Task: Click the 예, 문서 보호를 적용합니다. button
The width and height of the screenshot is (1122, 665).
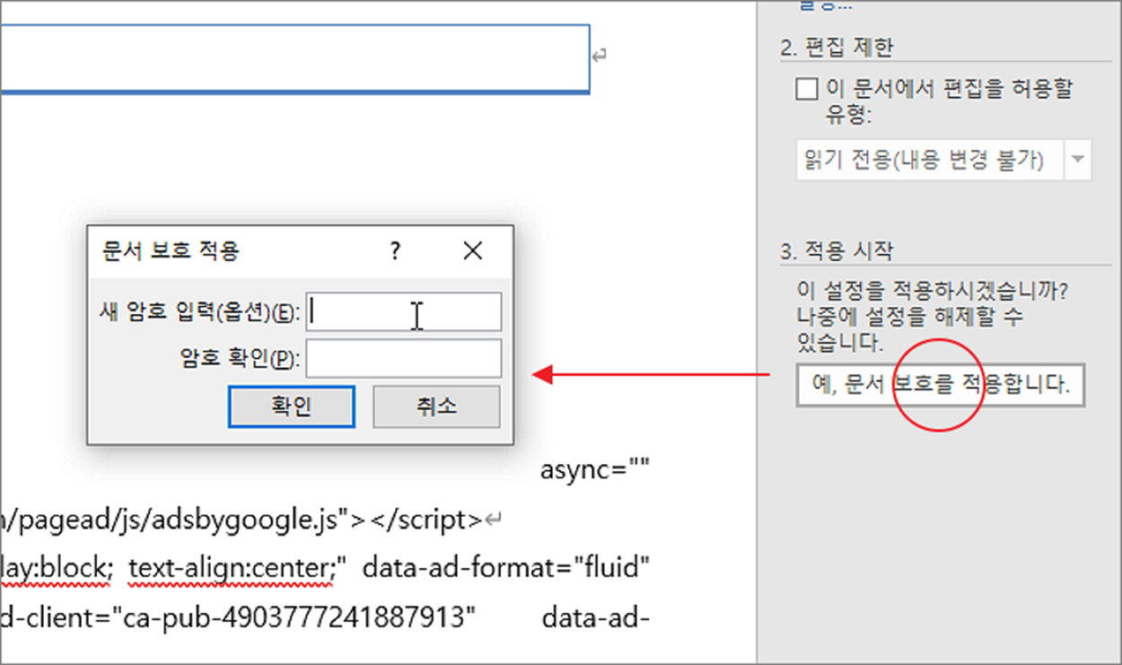Action: [941, 386]
